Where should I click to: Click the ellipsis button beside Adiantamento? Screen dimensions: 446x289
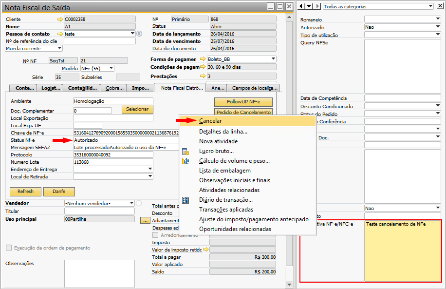145,220
